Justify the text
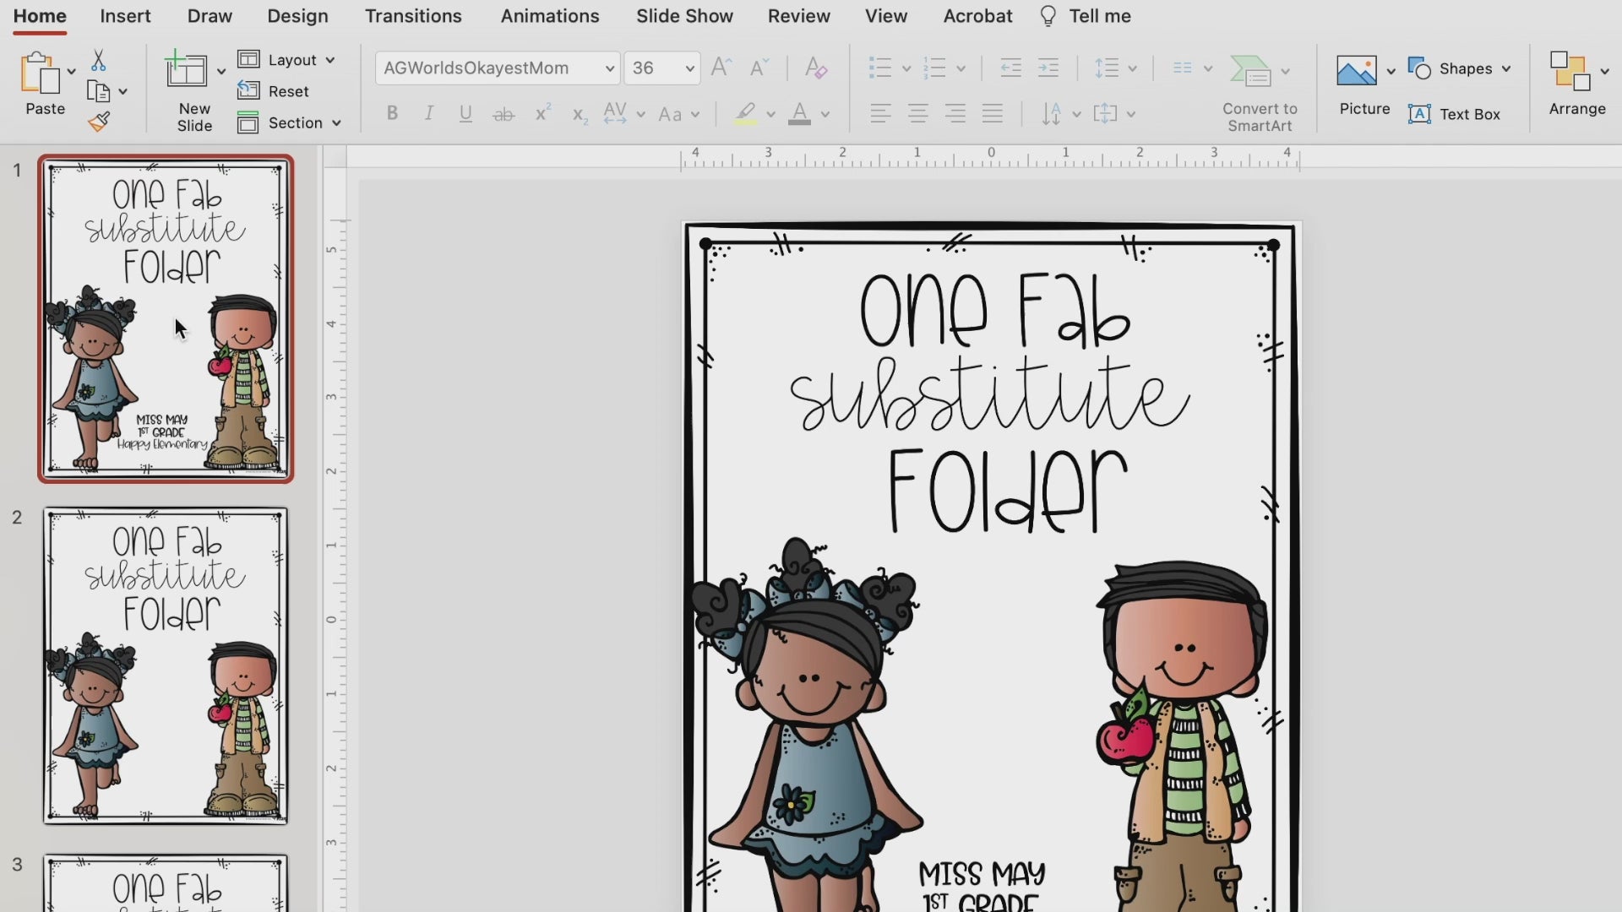Screen dimensions: 1622x912 (x=992, y=113)
